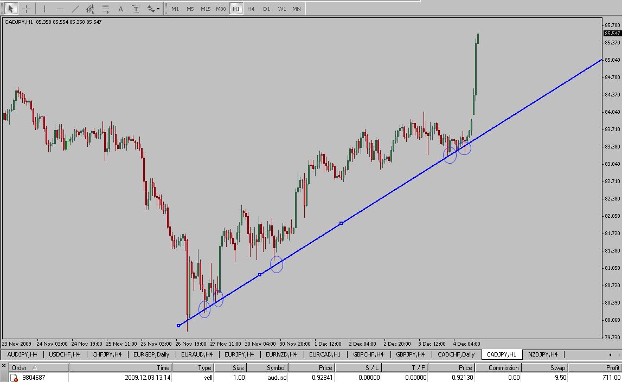Select the cursor arrow tool
622x382 pixels.
10,9
